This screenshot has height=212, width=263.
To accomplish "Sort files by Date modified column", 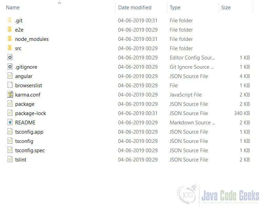I will 135,8.
